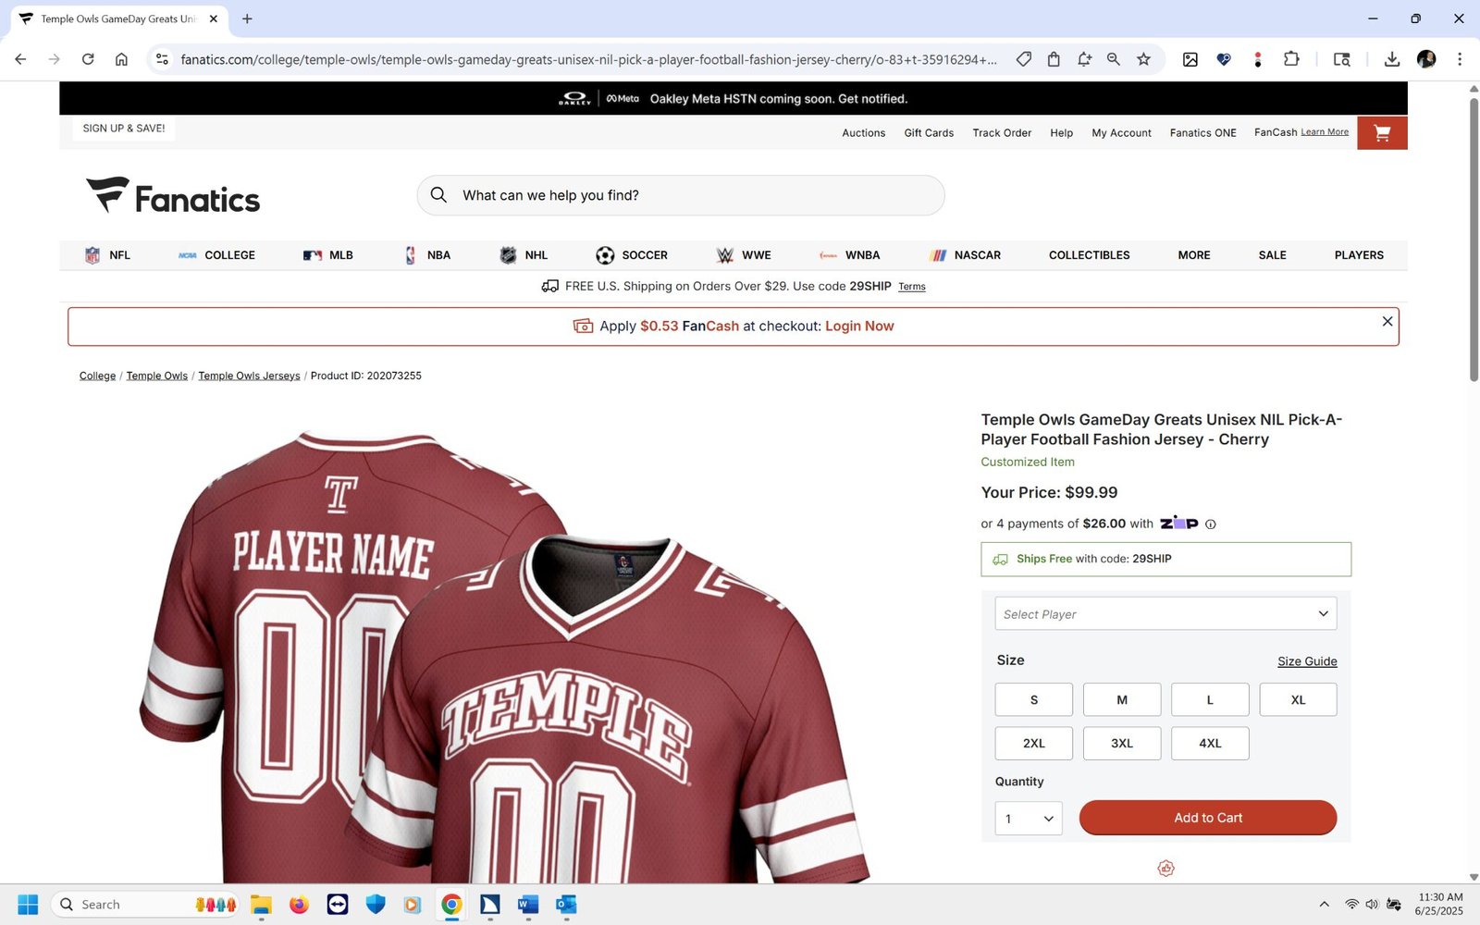
Task: Select size S
Action: tap(1034, 700)
